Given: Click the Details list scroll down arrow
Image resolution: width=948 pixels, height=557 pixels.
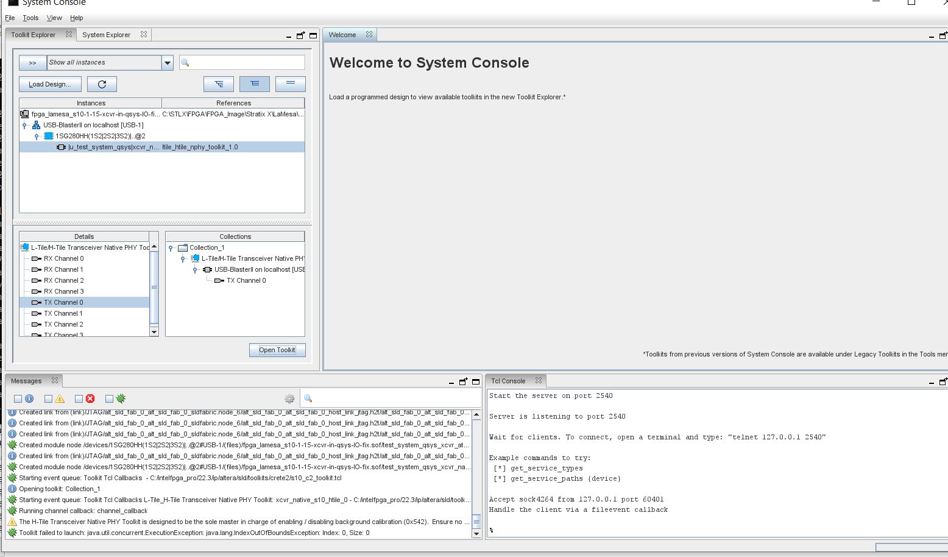Looking at the screenshot, I should click(x=154, y=332).
